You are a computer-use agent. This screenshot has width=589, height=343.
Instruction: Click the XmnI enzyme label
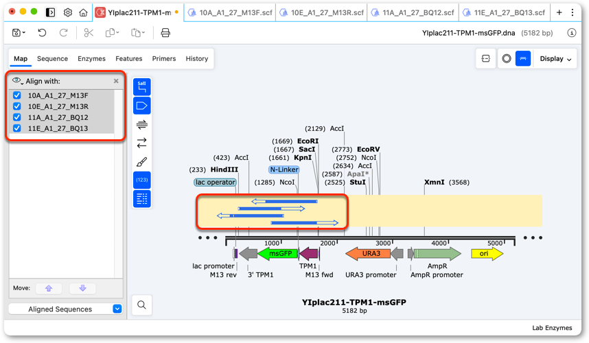435,182
